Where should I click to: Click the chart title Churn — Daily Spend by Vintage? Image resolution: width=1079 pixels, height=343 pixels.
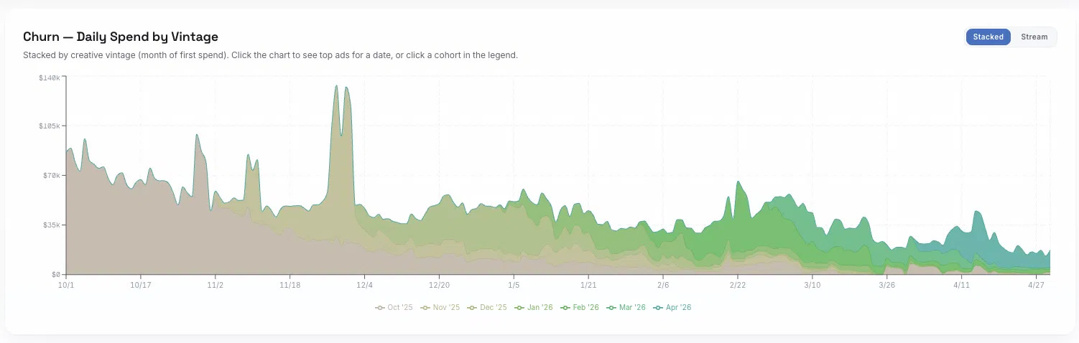coord(121,37)
